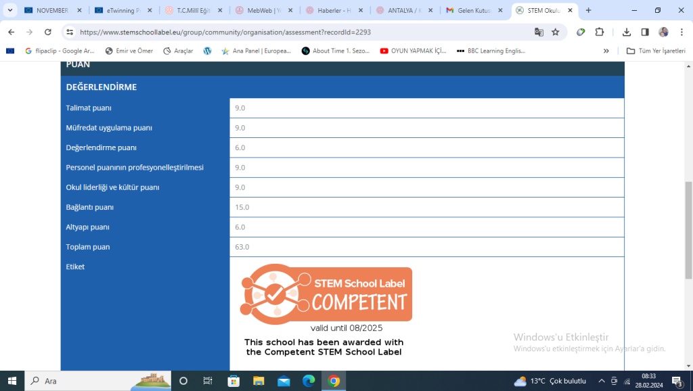
Task: Open site information icon in address bar
Action: 70,32
